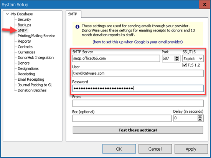Viewport: 211px width, 158px height.
Task: Increase Delay seconds with up arrow
Action: pyautogui.click(x=200, y=117)
